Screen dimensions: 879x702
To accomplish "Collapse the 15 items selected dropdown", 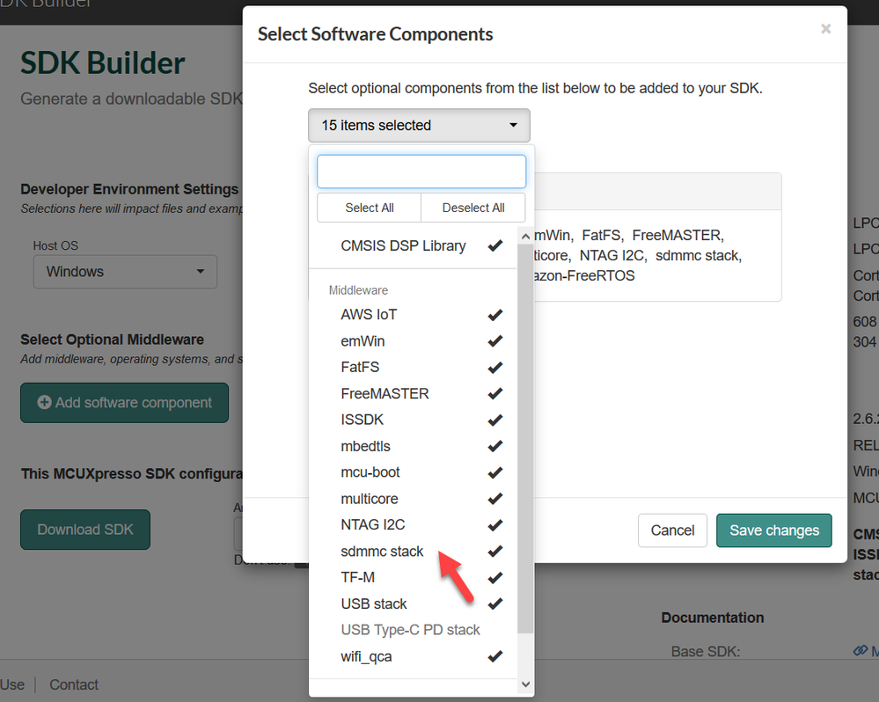I will point(419,125).
